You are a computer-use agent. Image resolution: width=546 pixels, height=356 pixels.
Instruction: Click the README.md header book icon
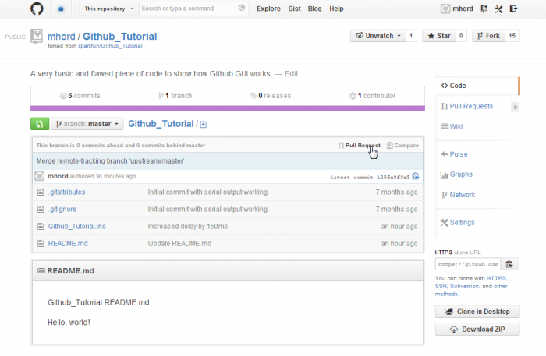41,270
